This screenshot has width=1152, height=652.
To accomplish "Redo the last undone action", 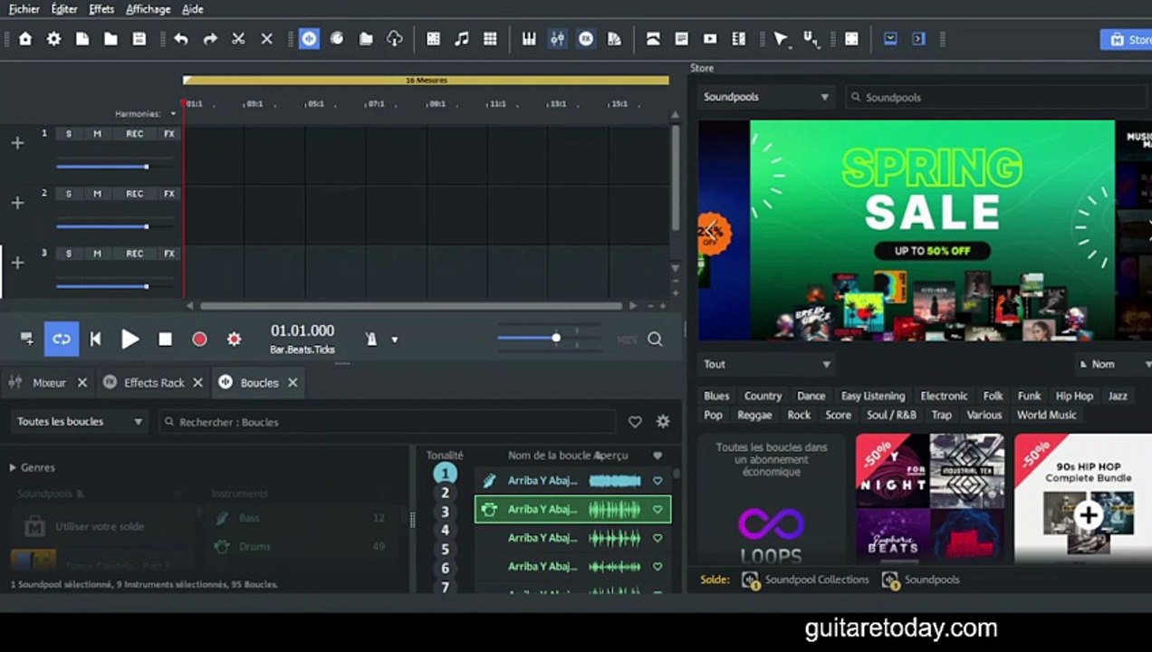I will 210,39.
